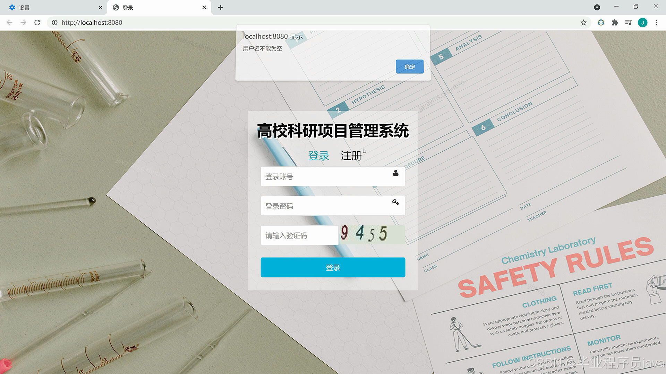Open media control playlist icon
The image size is (666, 374).
click(x=629, y=23)
